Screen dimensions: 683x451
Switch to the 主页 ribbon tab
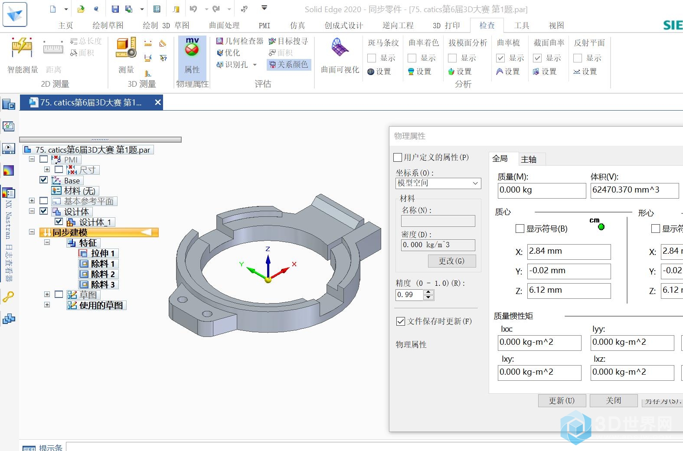(65, 26)
